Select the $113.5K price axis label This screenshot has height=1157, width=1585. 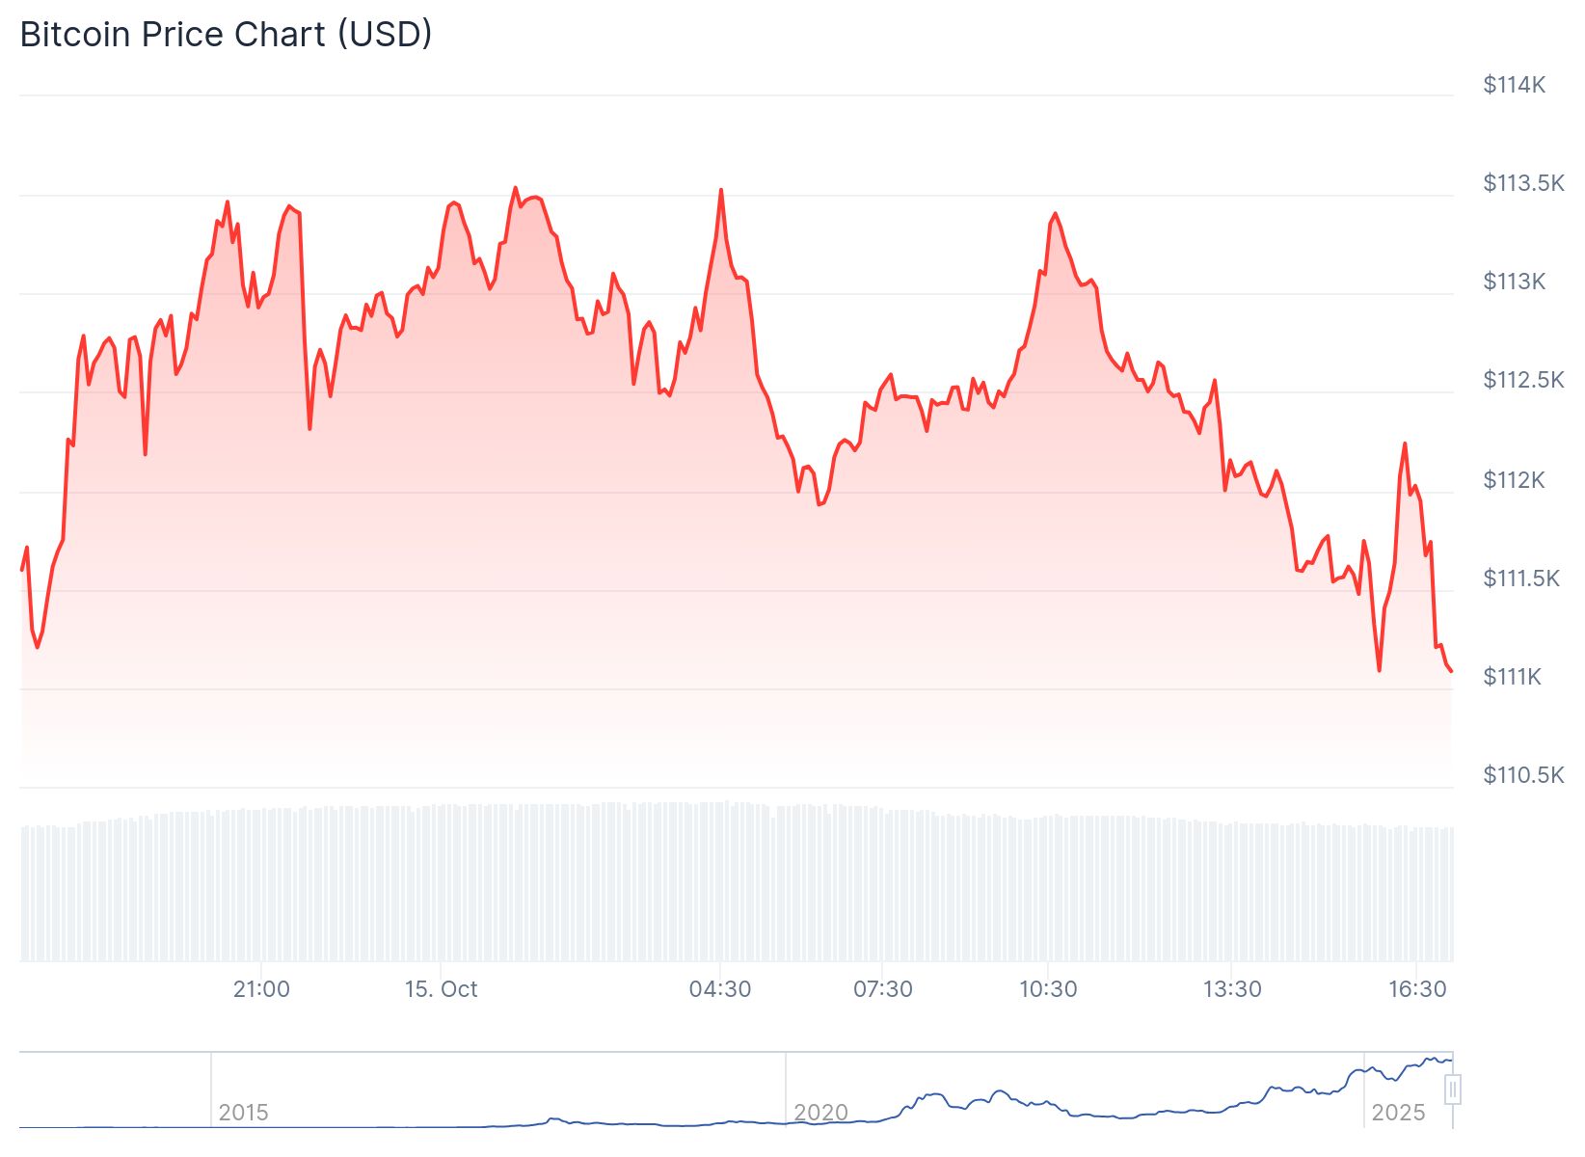click(1523, 183)
